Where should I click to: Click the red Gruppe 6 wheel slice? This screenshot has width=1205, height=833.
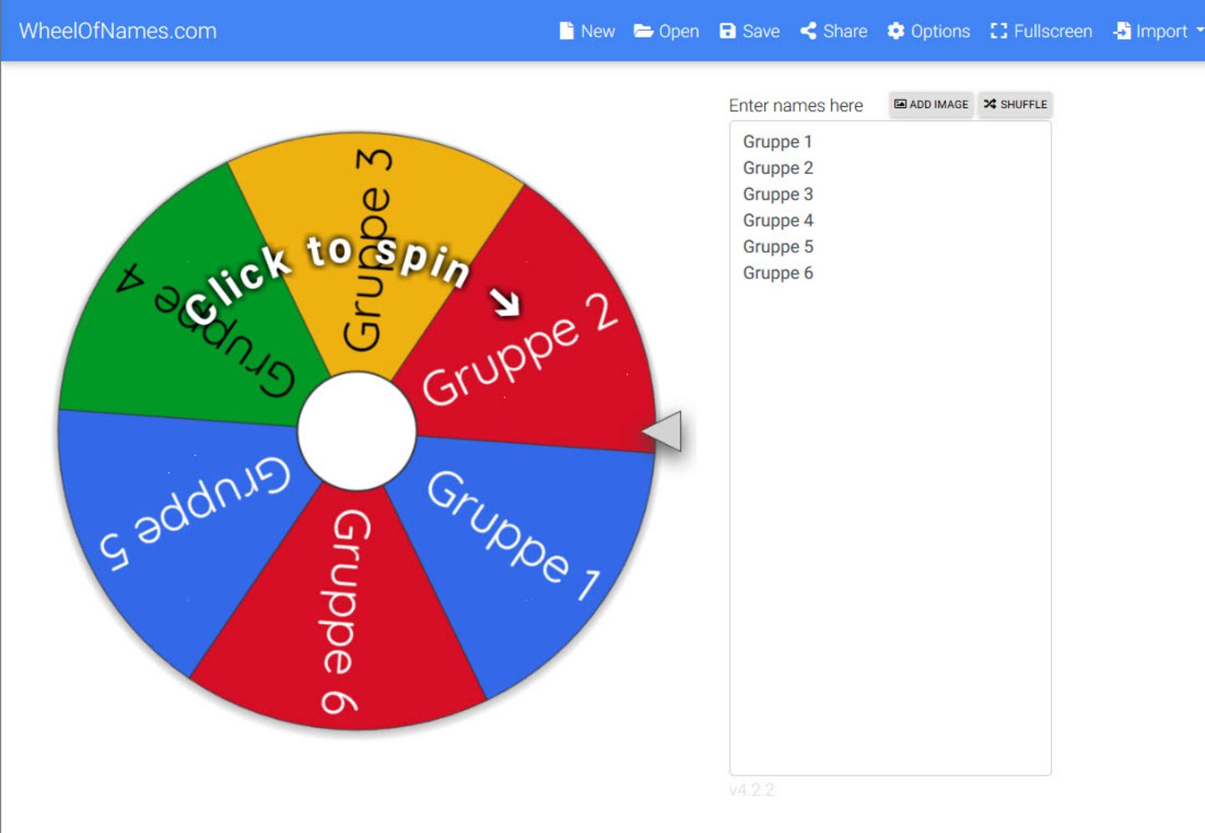coord(343,619)
